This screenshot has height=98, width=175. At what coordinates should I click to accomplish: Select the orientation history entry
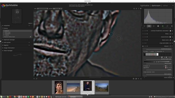point(17,33)
